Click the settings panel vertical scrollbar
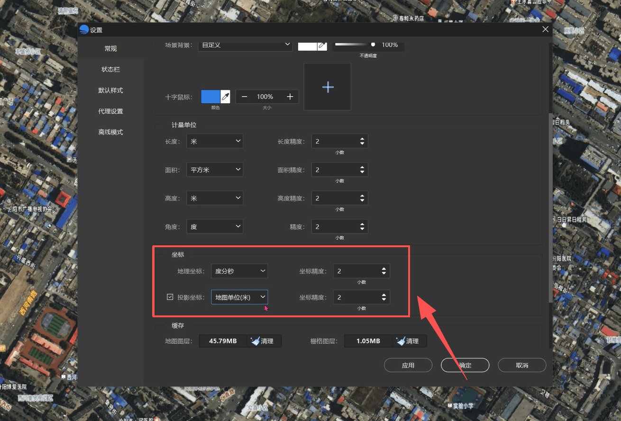This screenshot has height=421, width=621. click(550, 207)
